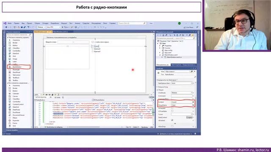Open the ClickMode Release property dropdown
This screenshot has height=152, width=271.
tap(182, 93)
